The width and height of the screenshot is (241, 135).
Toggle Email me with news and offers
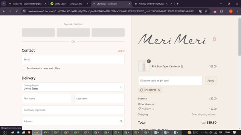[23, 68]
